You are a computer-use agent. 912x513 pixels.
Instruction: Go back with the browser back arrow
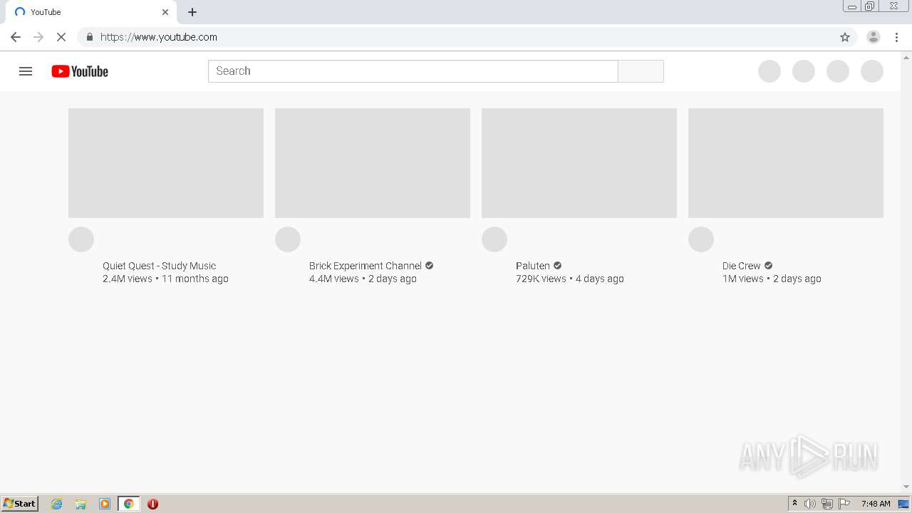(x=16, y=37)
